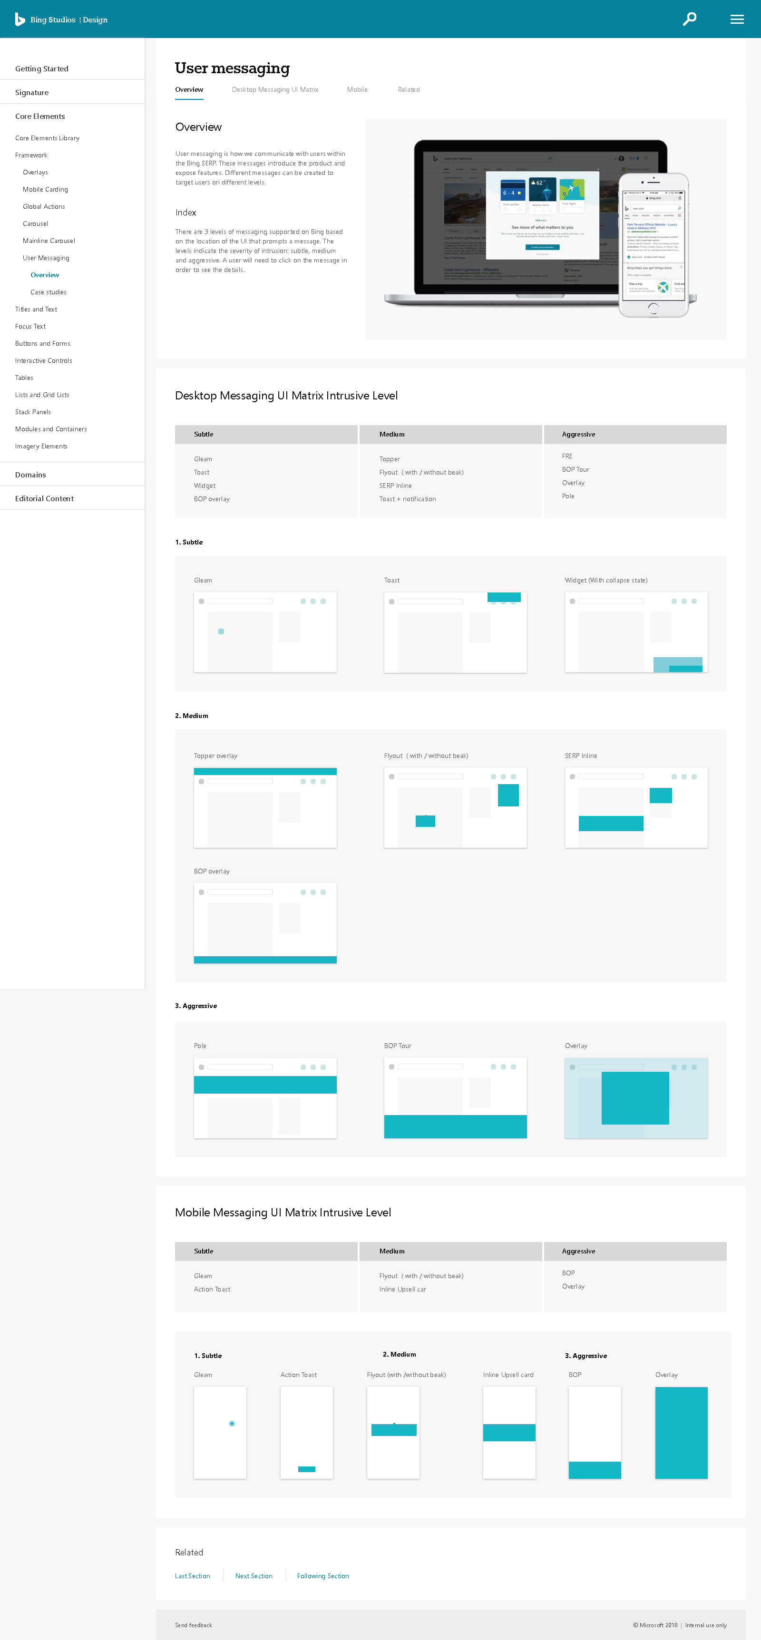Open Case studies in the sidebar
761x1640 pixels.
[49, 292]
